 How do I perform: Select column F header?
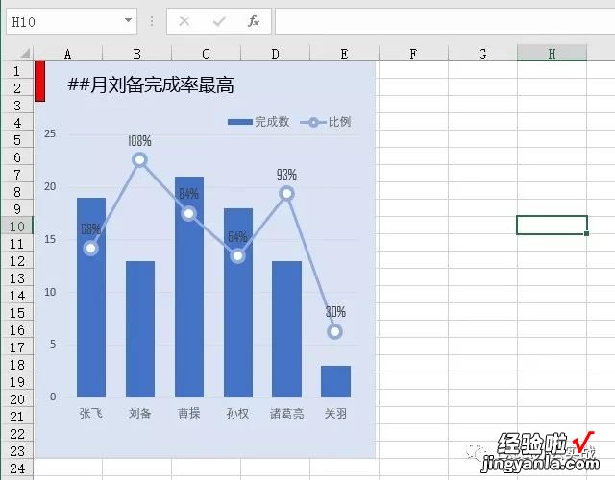pos(413,54)
